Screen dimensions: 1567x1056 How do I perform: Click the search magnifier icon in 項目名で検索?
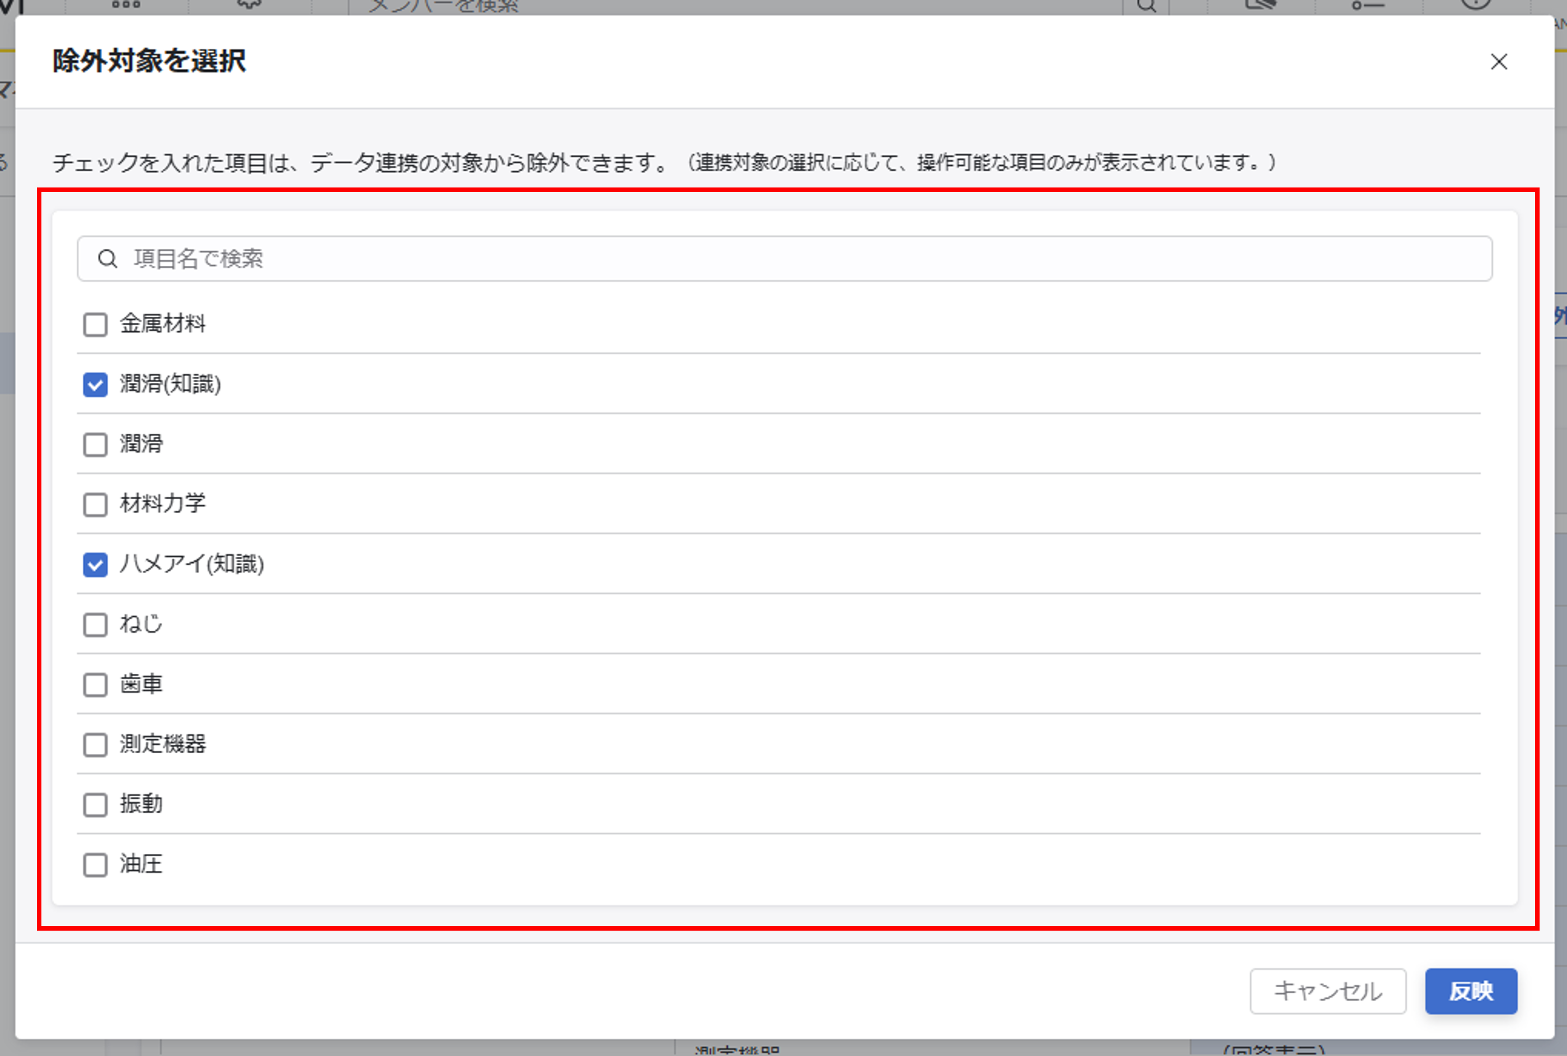108,259
